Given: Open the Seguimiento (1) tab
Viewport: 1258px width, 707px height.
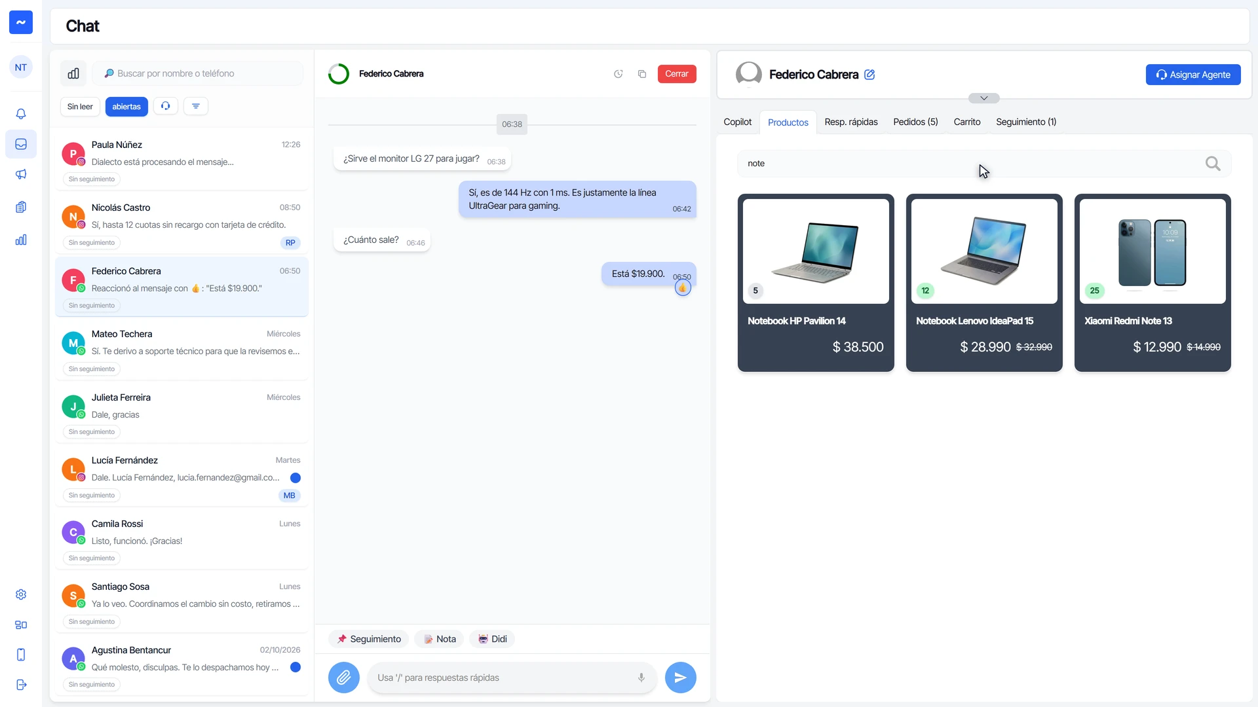Looking at the screenshot, I should point(1026,122).
